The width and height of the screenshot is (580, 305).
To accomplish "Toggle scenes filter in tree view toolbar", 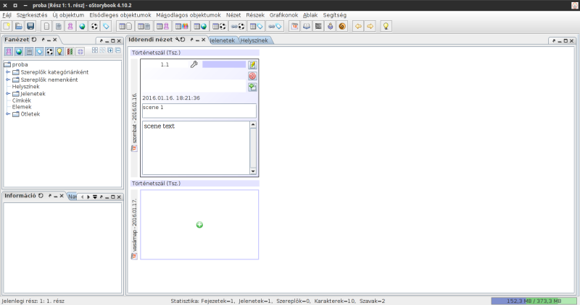I will pyautogui.click(x=29, y=51).
